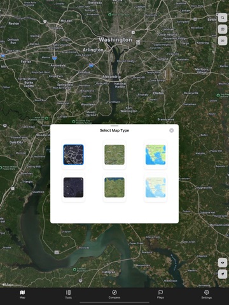Select the Fairfax map label
229x305 pixels.
coord(26,62)
